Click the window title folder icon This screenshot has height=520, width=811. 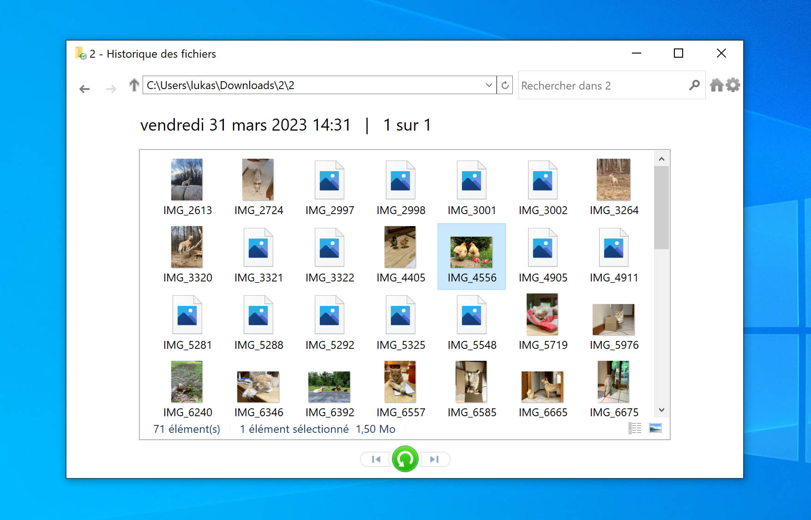[80, 53]
